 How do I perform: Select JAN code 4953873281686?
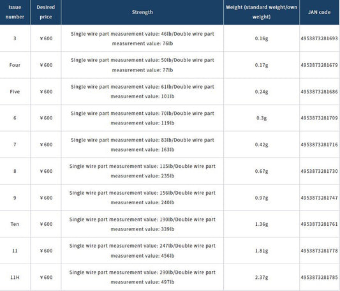(319, 91)
